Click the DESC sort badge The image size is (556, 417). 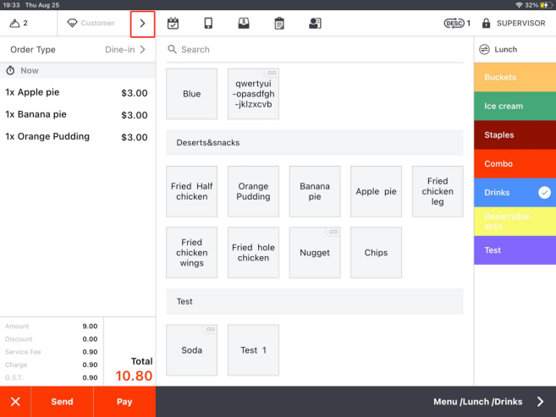pyautogui.click(x=457, y=24)
